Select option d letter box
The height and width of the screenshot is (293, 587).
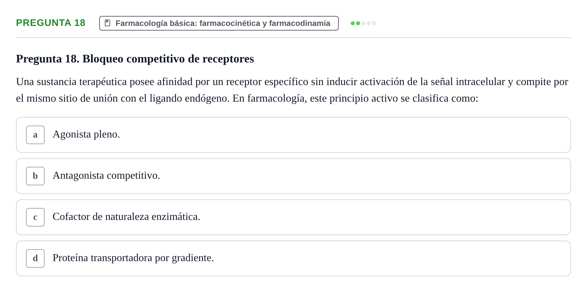pos(35,258)
